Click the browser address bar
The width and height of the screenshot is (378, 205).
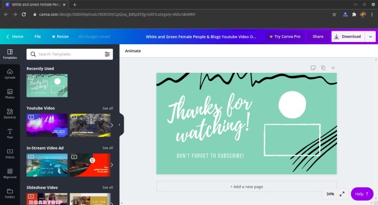tap(117, 15)
